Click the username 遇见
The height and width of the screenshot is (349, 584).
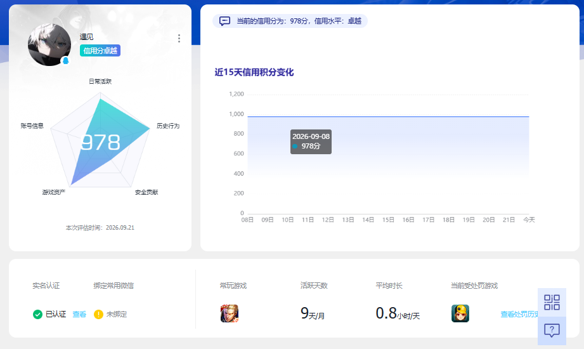[x=86, y=37]
